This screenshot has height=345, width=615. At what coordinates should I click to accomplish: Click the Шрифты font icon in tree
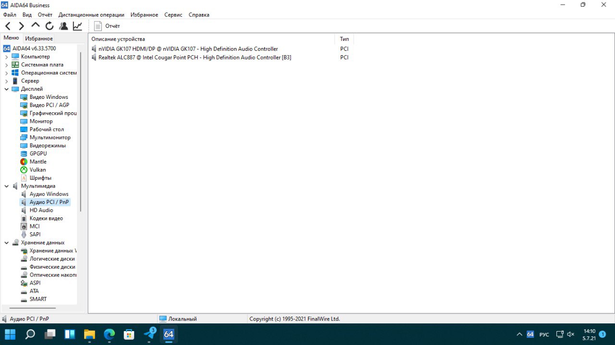(24, 178)
